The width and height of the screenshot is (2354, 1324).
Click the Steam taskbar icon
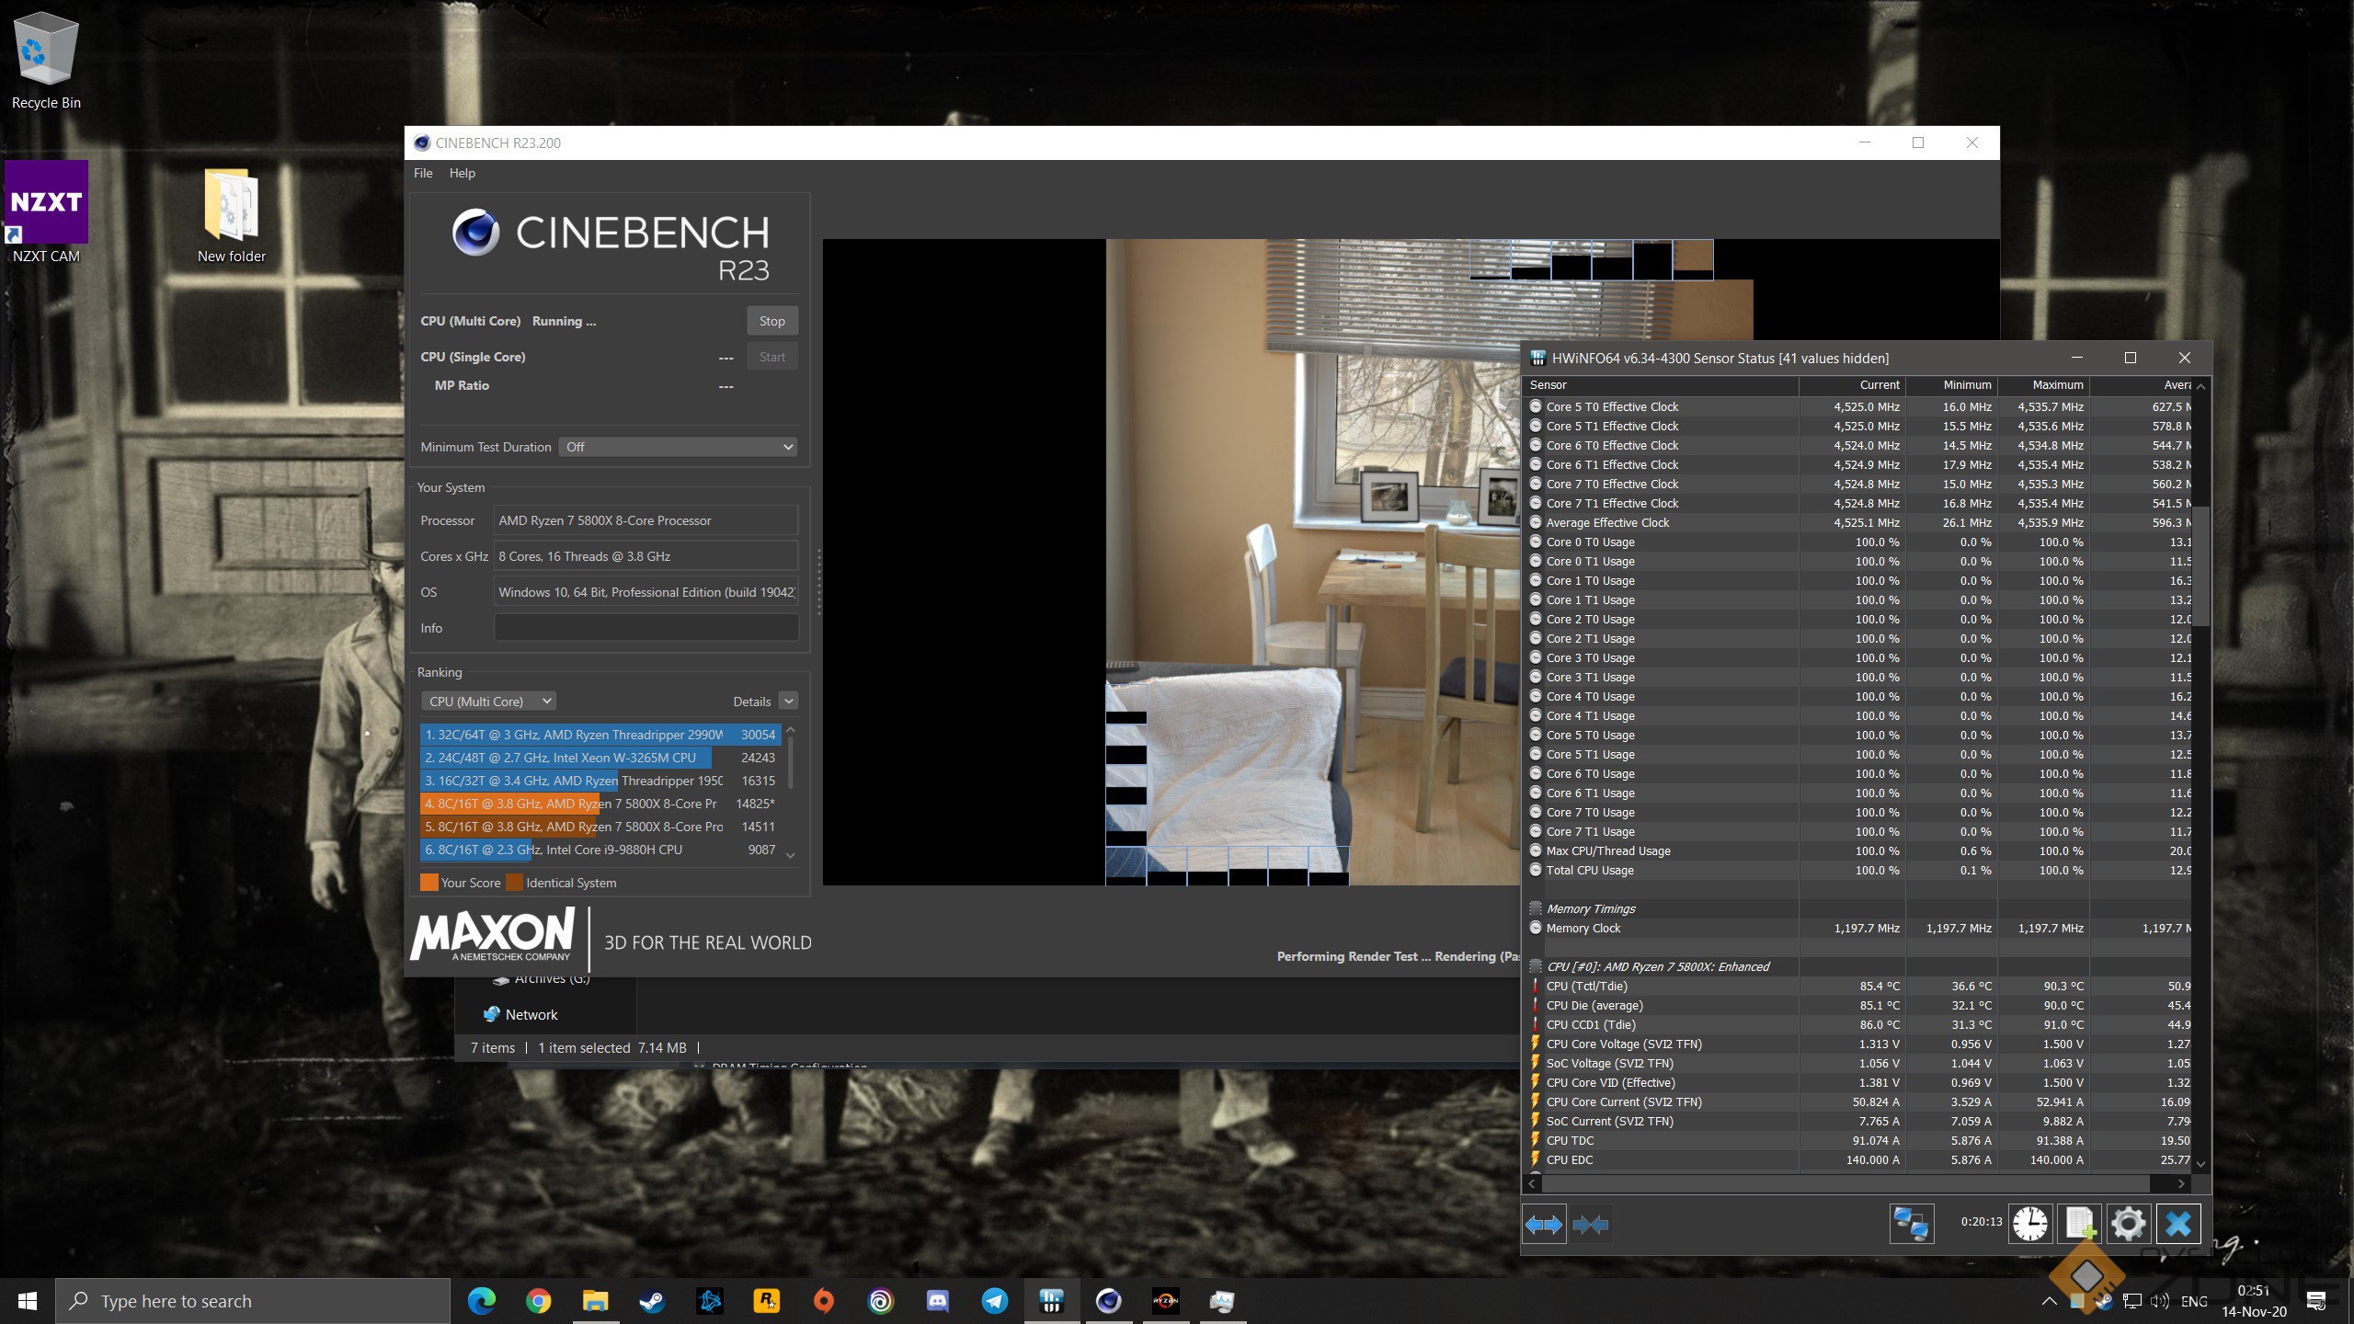coord(653,1301)
